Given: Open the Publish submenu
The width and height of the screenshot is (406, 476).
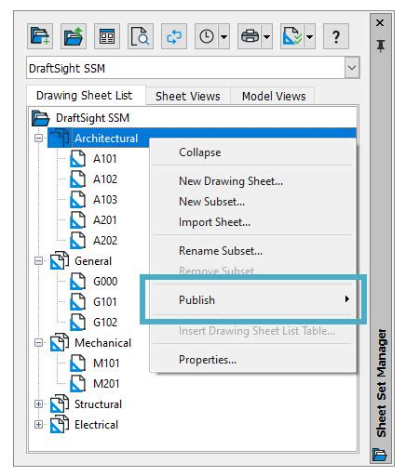Looking at the screenshot, I should (252, 300).
